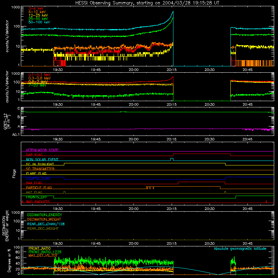
Task: Click the SAA_FLAG label
Action: click(34, 183)
